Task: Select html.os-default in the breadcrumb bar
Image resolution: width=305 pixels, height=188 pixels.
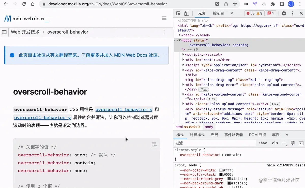Action: click(x=188, y=127)
